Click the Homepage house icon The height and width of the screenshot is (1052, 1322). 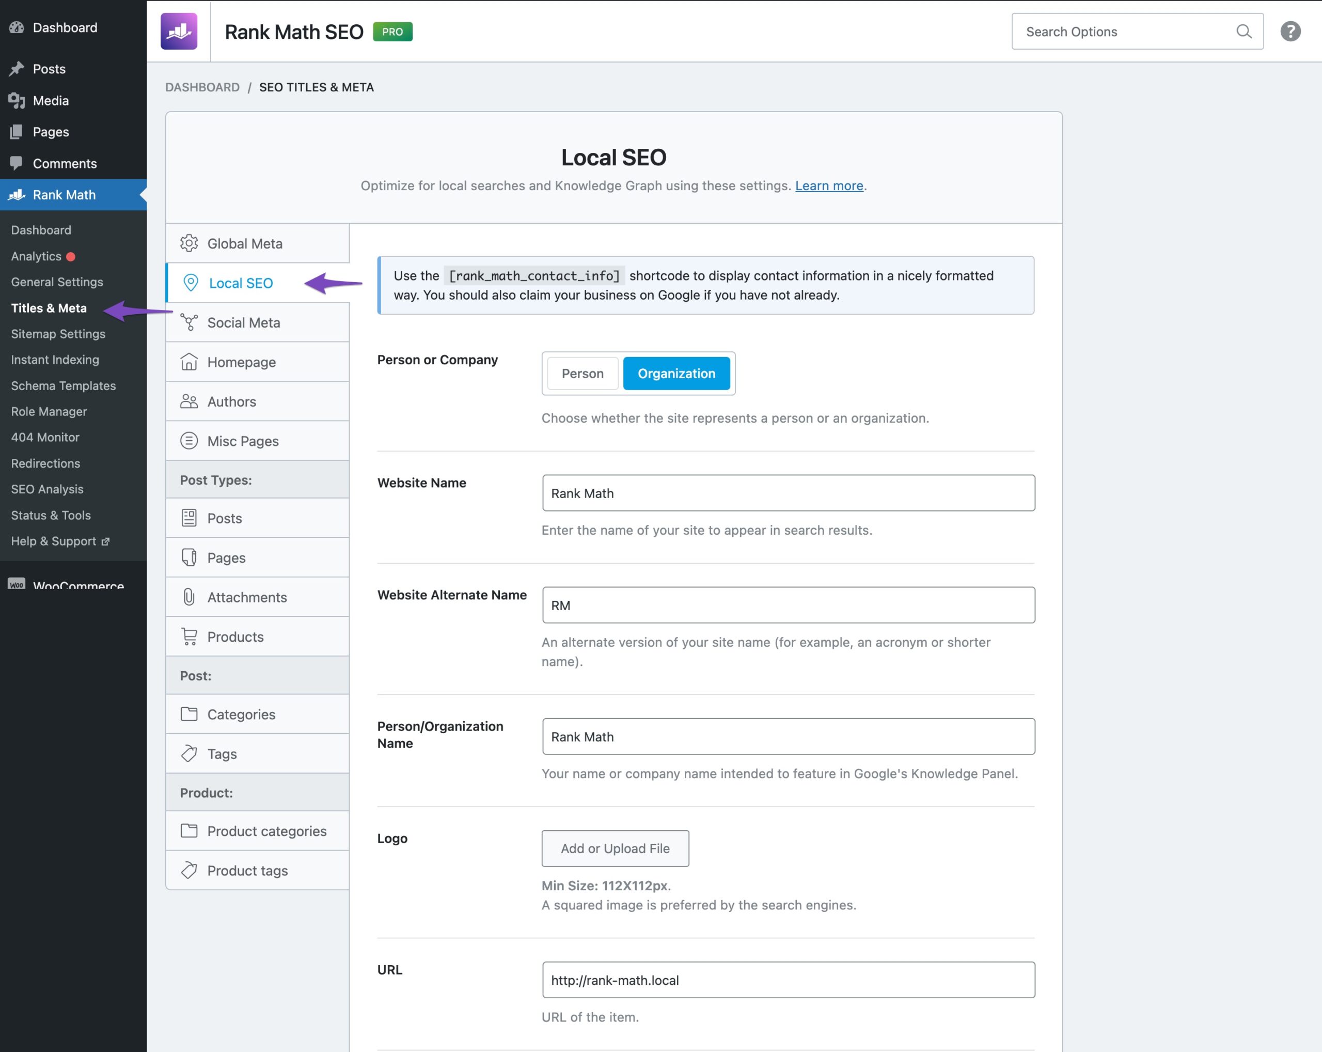coord(189,362)
